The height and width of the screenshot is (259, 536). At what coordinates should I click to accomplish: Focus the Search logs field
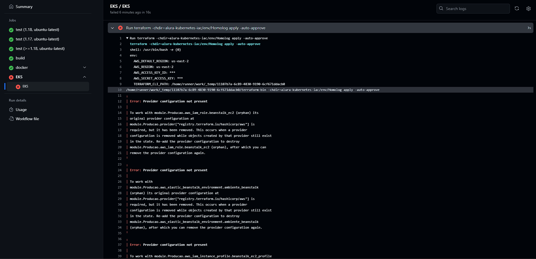pyautogui.click(x=473, y=9)
